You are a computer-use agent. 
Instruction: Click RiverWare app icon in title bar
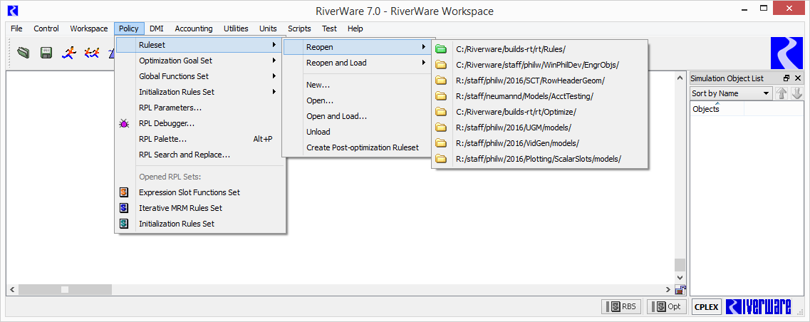pos(13,11)
